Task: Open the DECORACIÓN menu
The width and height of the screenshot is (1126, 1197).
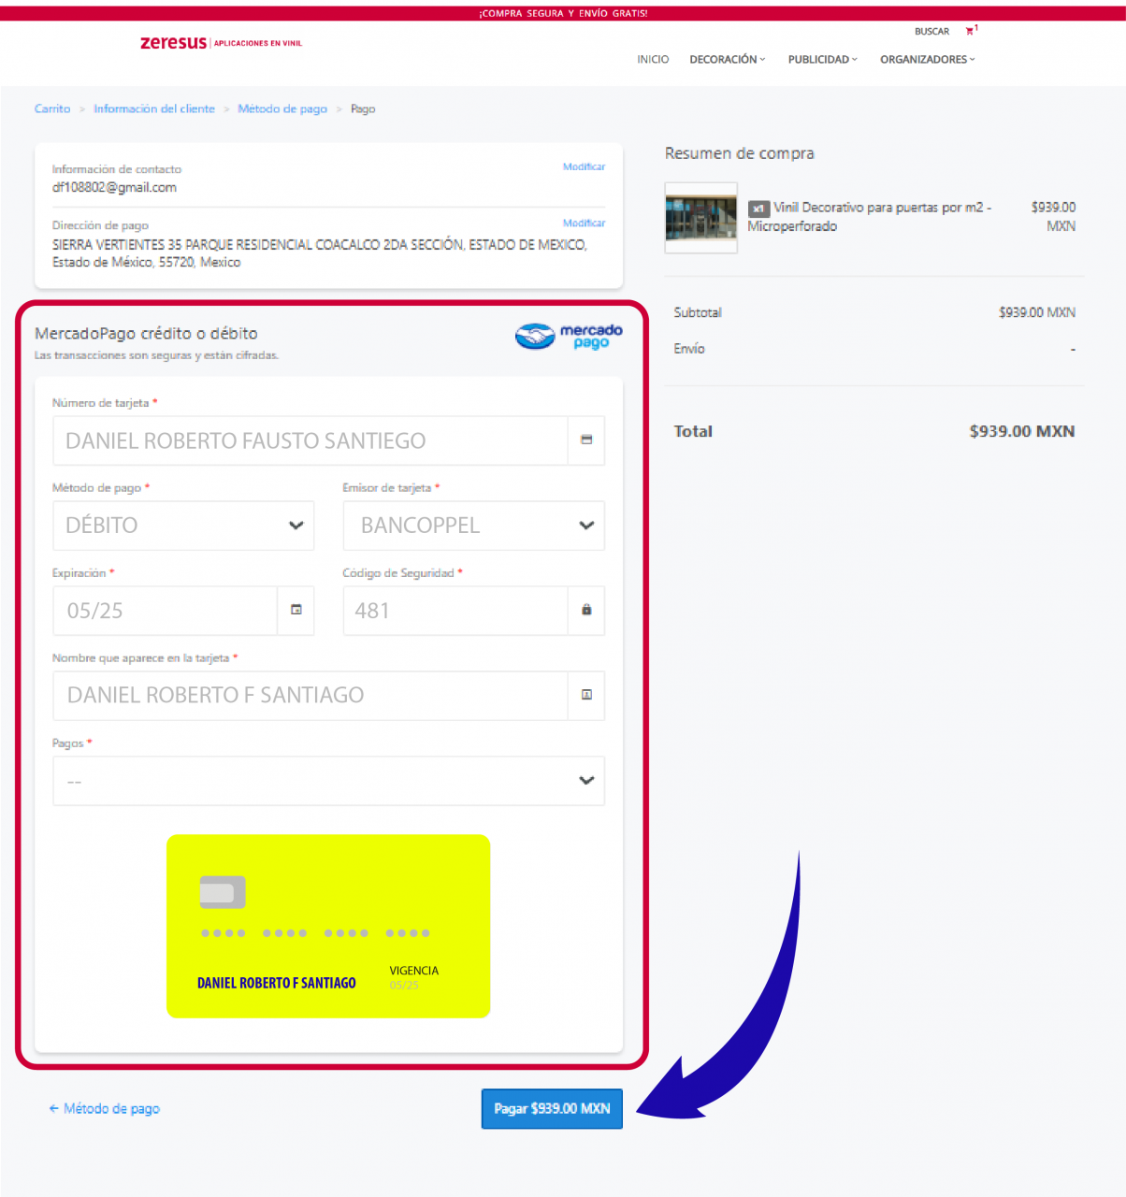Action: (x=727, y=59)
